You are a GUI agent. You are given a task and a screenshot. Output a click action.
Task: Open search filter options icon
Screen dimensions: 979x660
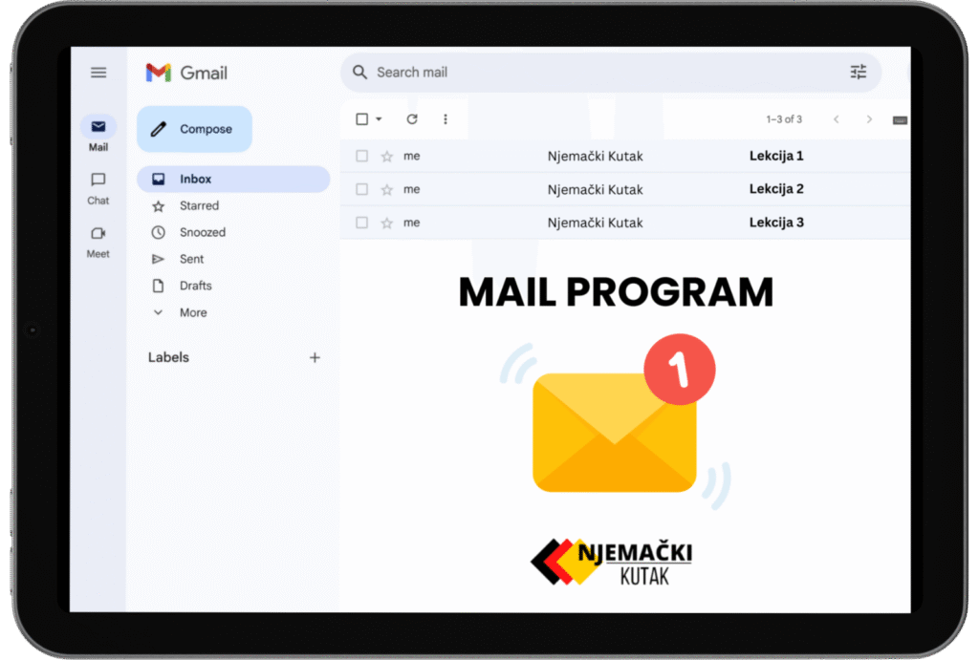pyautogui.click(x=858, y=73)
